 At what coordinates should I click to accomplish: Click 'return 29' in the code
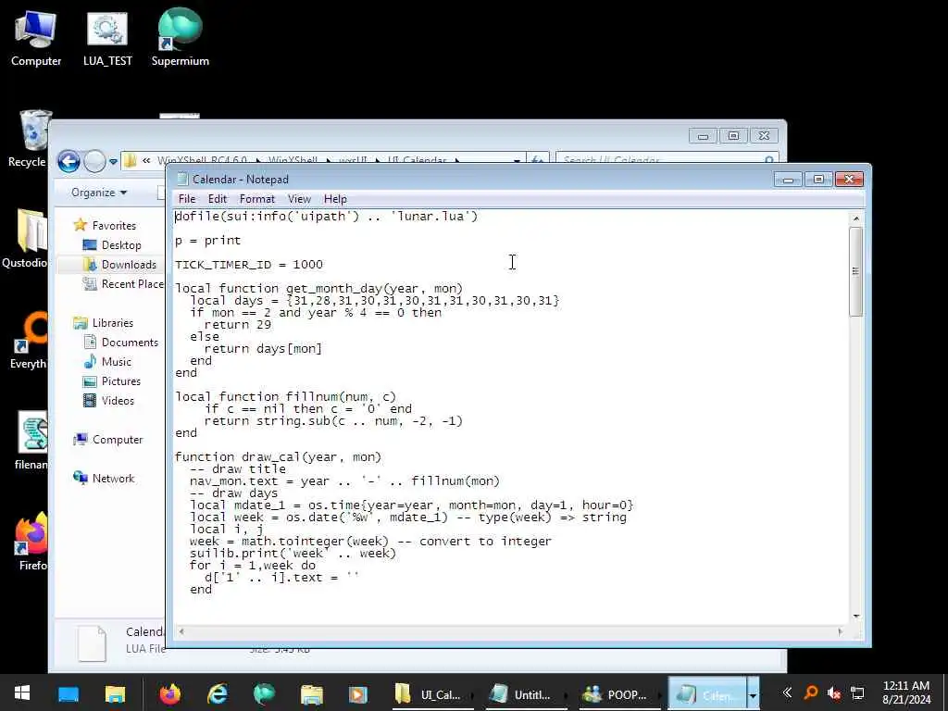point(238,325)
